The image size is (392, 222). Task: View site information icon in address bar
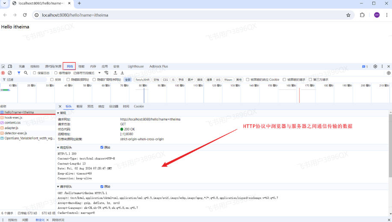click(36, 15)
